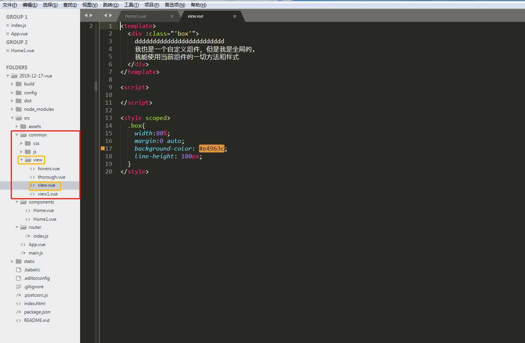This screenshot has height=343, width=525.
Task: Collapse the 2019-12-17-vue root folder arrow
Action: coord(8,76)
